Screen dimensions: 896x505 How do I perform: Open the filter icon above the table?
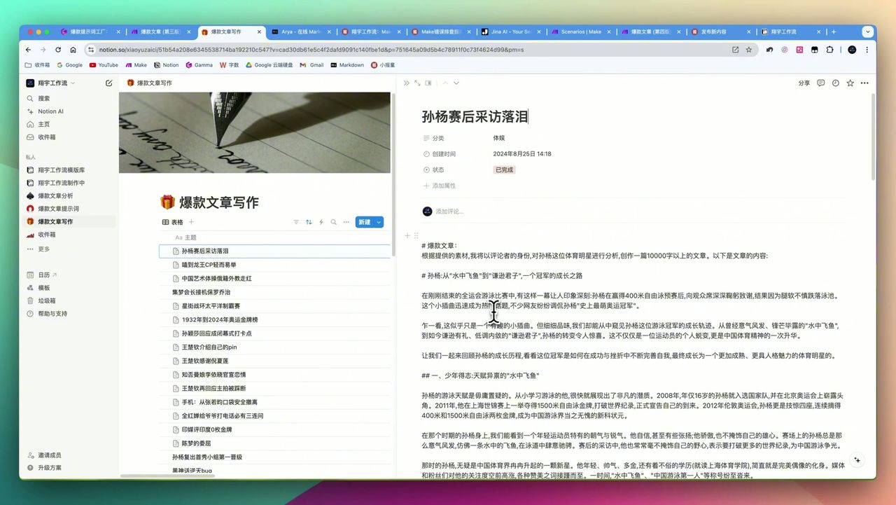point(297,222)
